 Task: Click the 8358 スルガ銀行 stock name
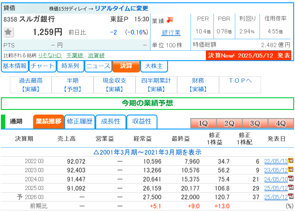[x=29, y=19]
